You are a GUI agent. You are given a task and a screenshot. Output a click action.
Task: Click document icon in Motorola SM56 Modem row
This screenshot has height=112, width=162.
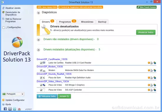tap(152, 71)
